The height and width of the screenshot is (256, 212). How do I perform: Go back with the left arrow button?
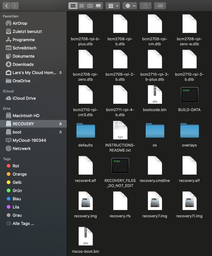pyautogui.click(x=7, y=6)
